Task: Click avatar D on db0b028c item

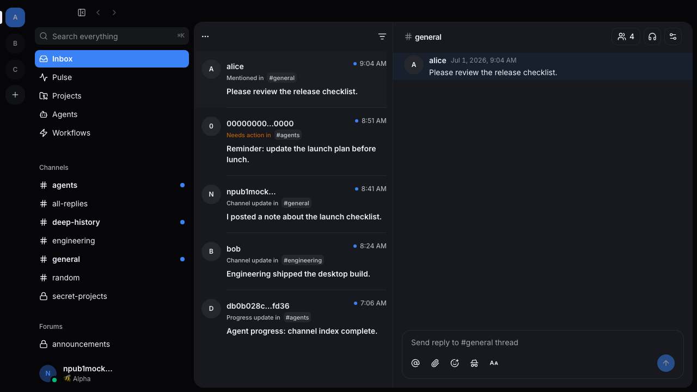Action: (211, 309)
